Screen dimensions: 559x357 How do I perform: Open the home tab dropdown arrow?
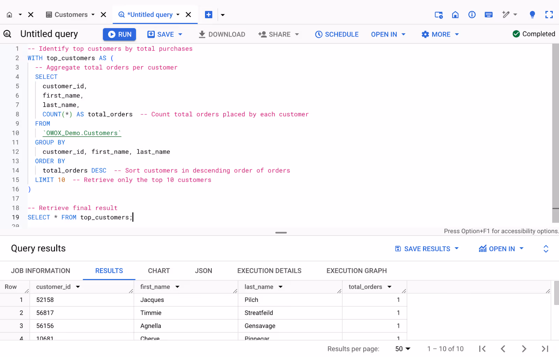20,15
